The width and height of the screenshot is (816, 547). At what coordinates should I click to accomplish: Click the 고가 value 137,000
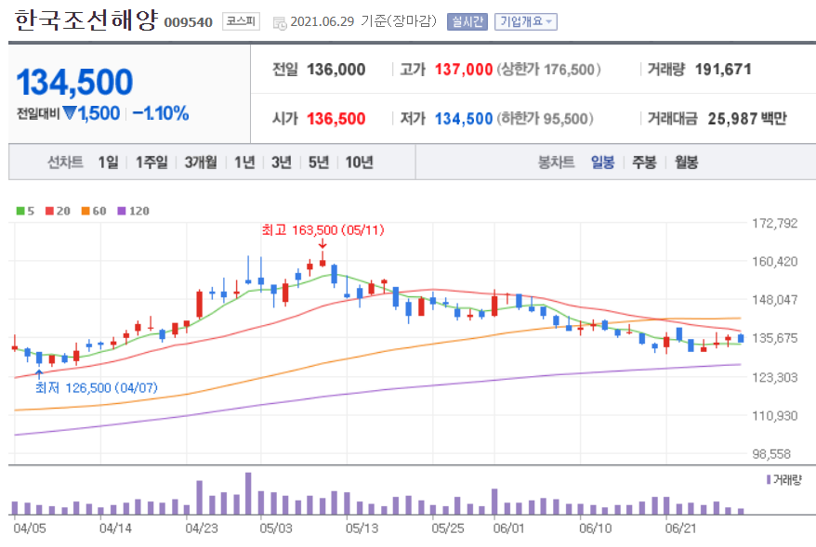(464, 69)
